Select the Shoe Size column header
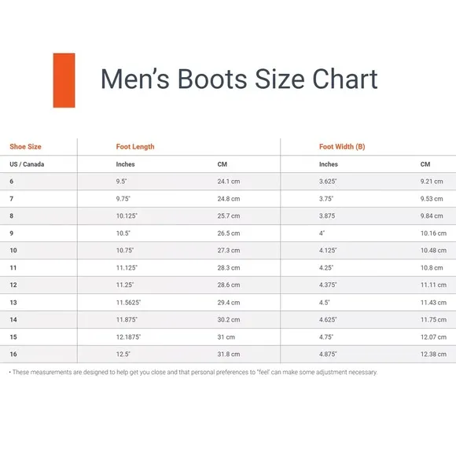The image size is (456, 456). point(26,146)
